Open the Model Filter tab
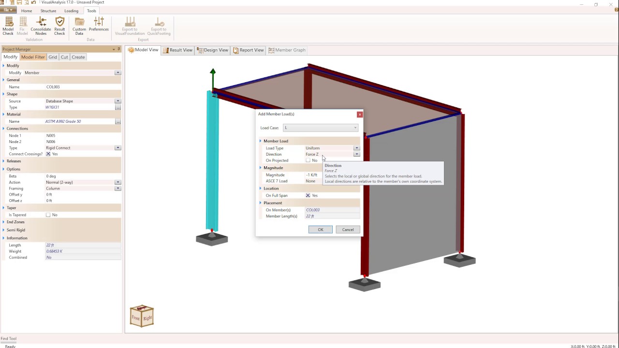The width and height of the screenshot is (619, 348). coord(33,57)
